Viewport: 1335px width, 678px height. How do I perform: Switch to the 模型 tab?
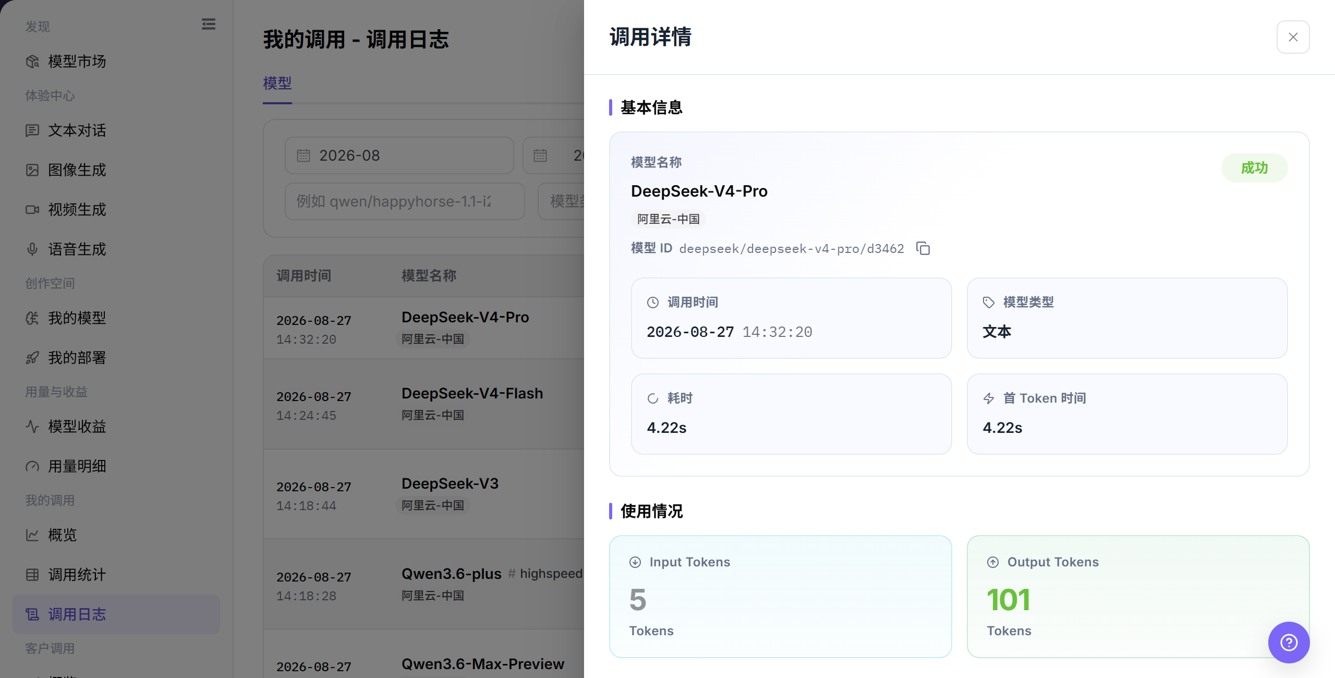click(277, 83)
